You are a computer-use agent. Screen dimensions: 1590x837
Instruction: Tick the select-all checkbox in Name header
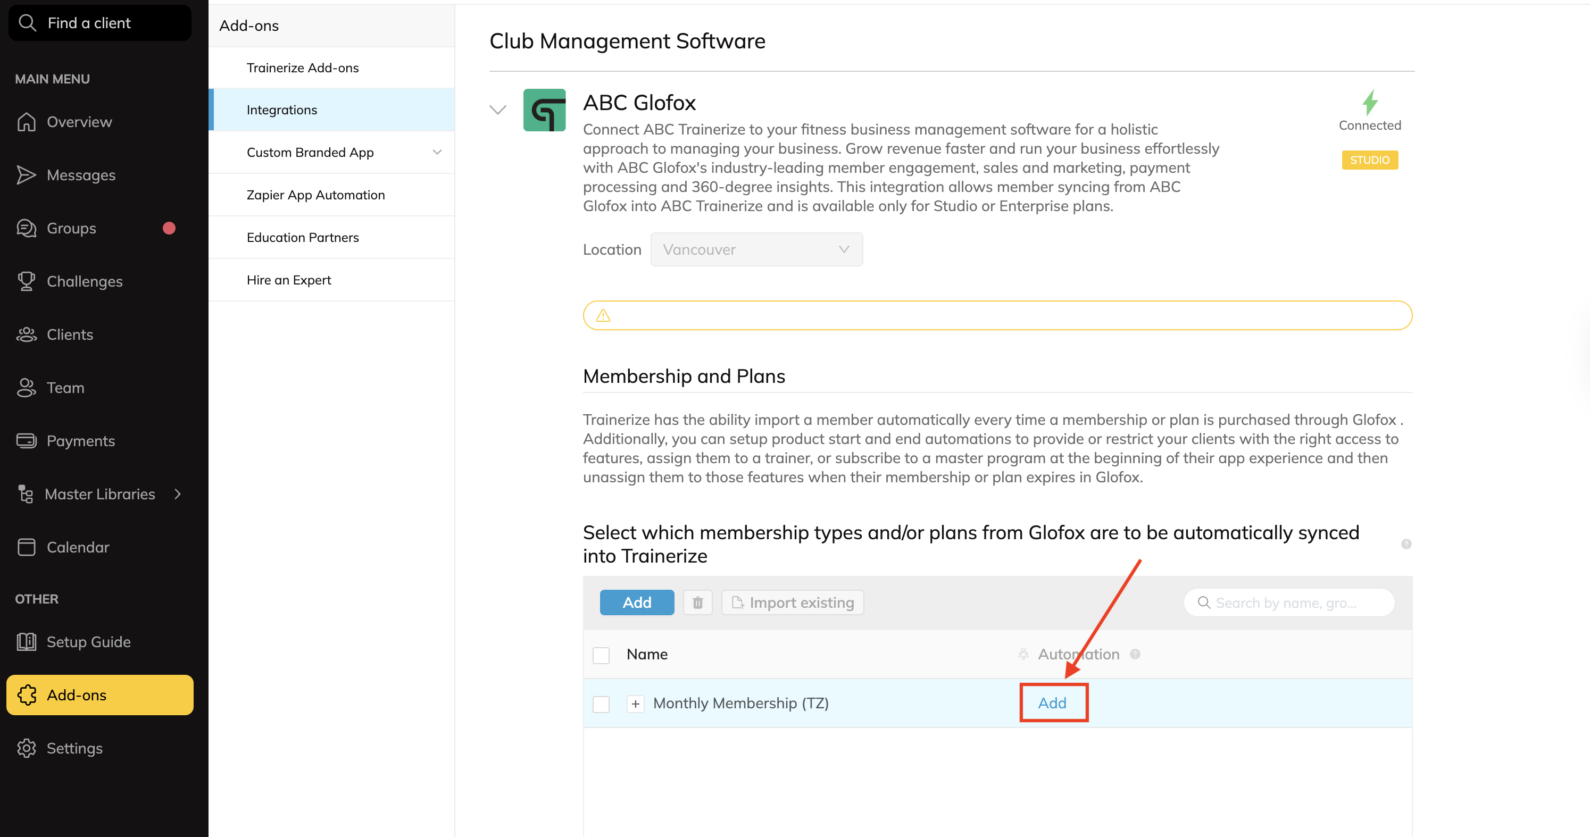[x=601, y=655]
